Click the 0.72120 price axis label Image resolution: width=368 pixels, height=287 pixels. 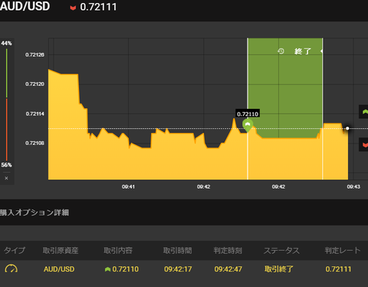[x=34, y=84]
